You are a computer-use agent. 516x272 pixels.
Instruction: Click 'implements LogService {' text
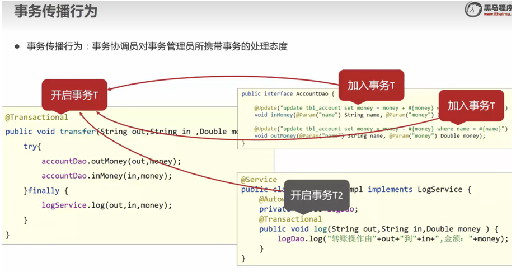[420, 189]
